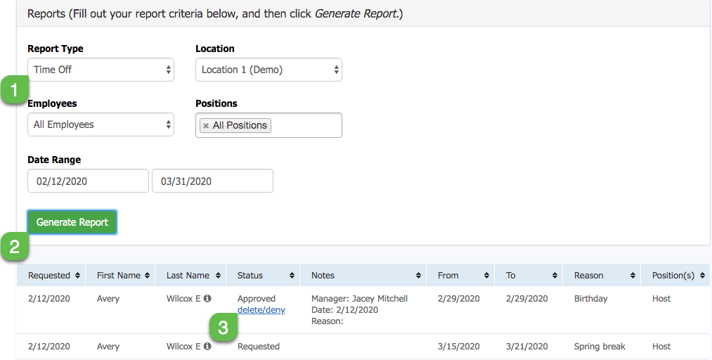
Task: Click info icon beside Wilcox E in Requested row
Action: pyautogui.click(x=207, y=347)
